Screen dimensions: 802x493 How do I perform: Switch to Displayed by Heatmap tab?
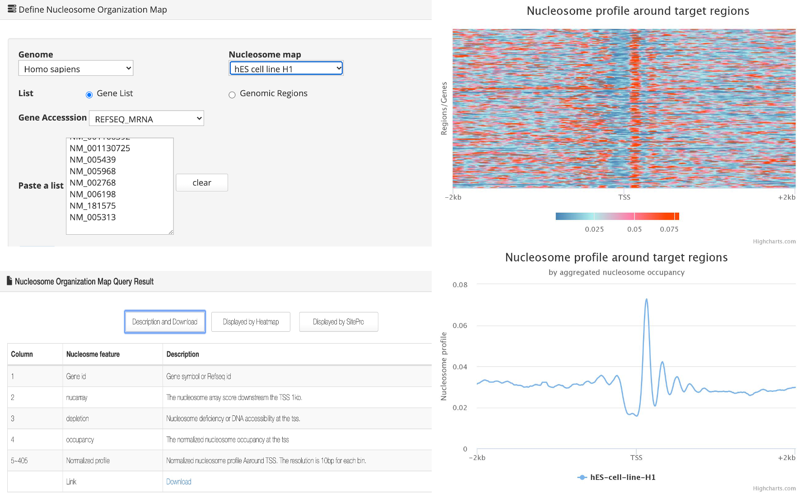tap(251, 322)
